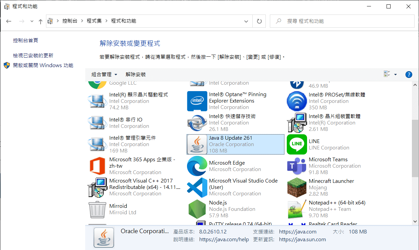Select the Minecraft Launcher icon
Viewport: 419px width, 250px height.
[x=297, y=187]
